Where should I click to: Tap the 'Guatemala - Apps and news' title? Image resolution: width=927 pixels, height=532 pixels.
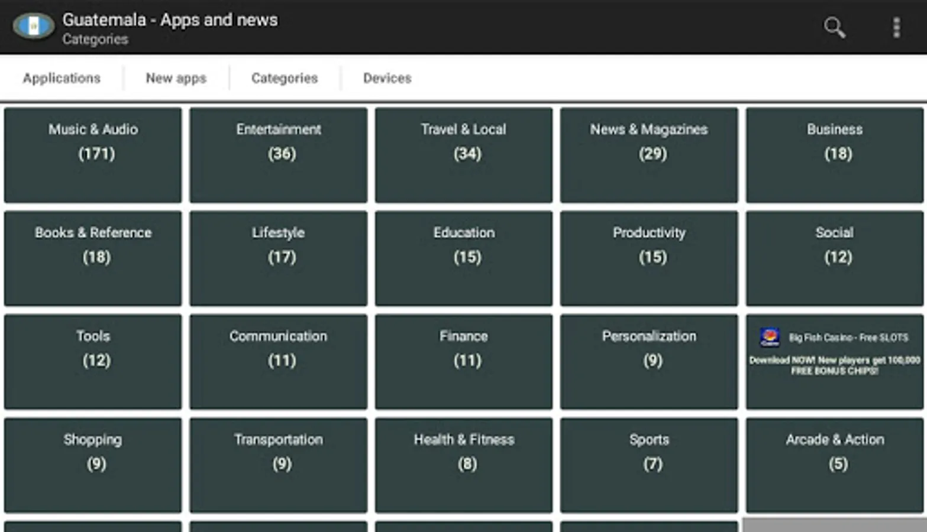tap(170, 20)
